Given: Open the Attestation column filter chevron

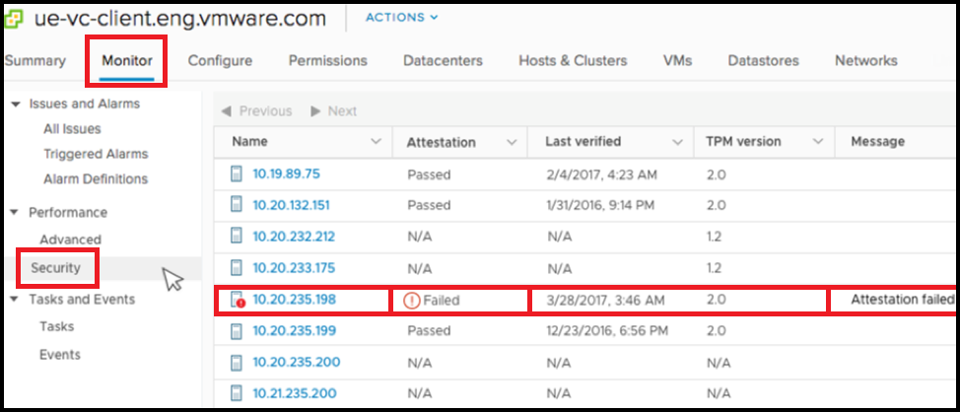Looking at the screenshot, I should 511,142.
